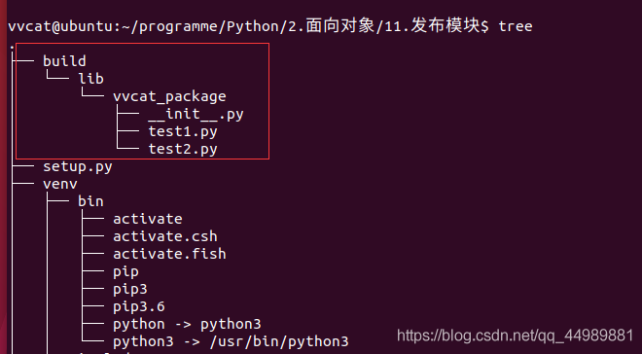Click the vvcat@ubuntu prompt text

[61, 26]
